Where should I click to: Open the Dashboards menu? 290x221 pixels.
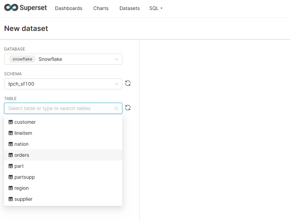point(69,8)
